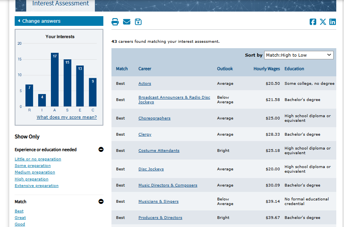
Task: Open the Sort by dropdown
Action: pos(298,55)
